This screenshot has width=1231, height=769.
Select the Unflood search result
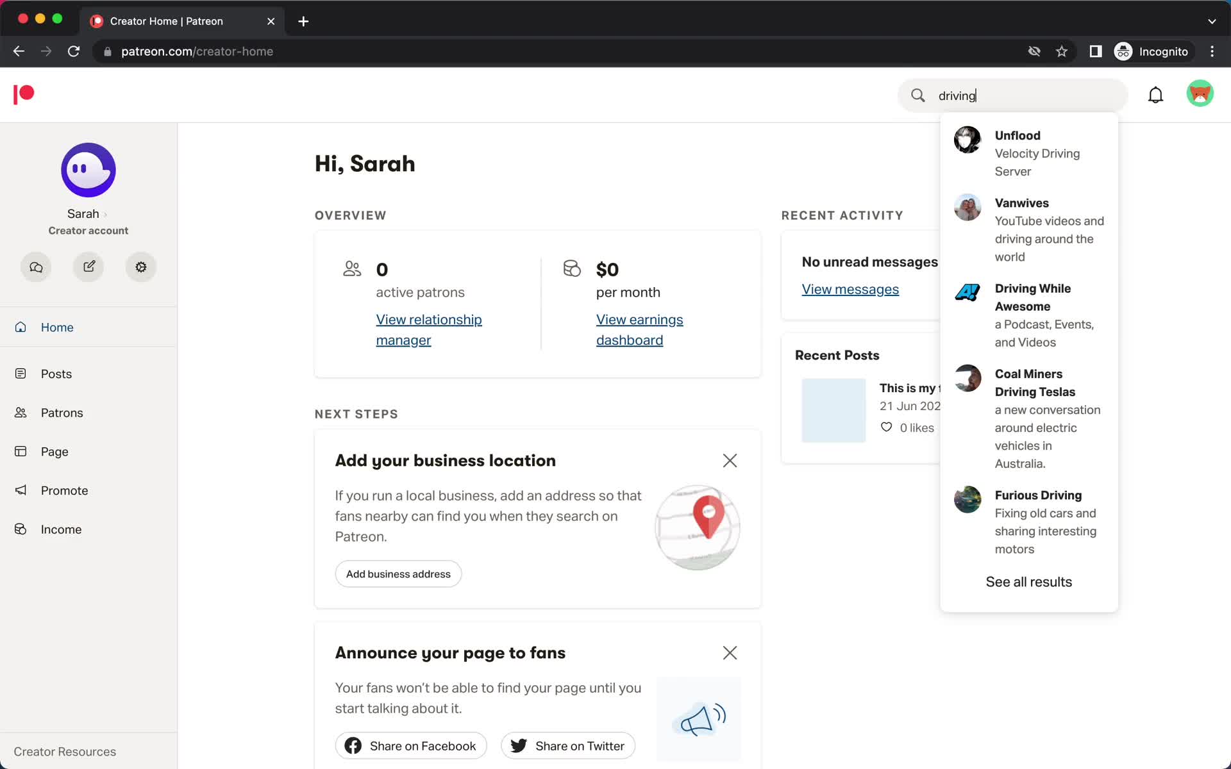click(x=1029, y=153)
